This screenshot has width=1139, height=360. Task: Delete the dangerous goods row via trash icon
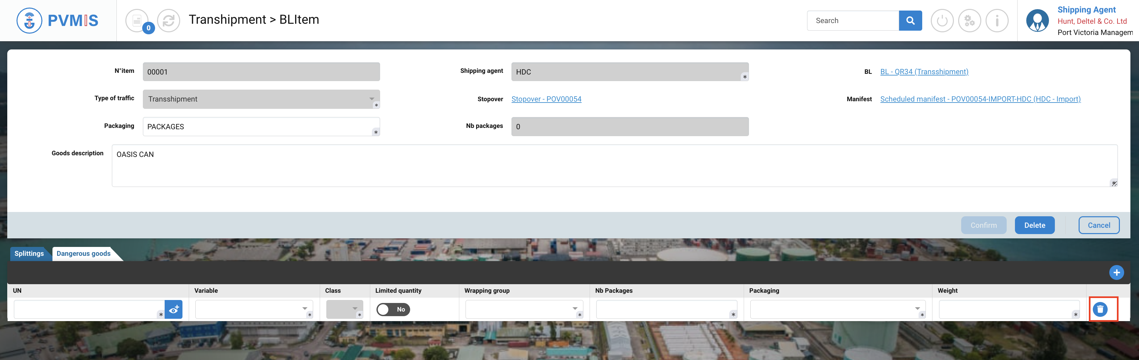(x=1100, y=309)
